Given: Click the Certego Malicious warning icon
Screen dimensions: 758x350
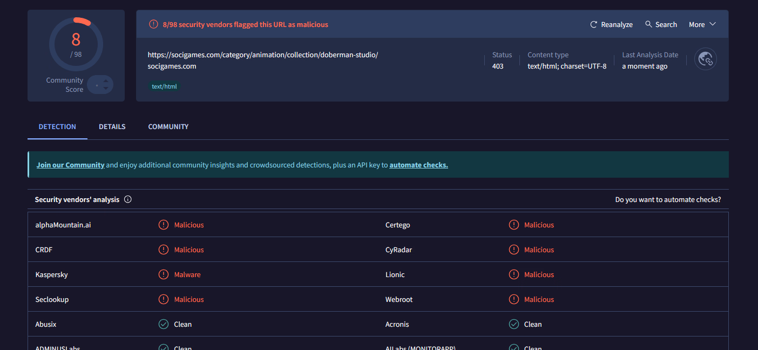Looking at the screenshot, I should (514, 225).
